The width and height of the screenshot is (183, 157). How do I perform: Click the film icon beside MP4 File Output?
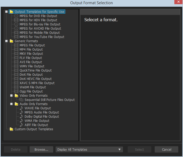pyautogui.click(x=16, y=50)
